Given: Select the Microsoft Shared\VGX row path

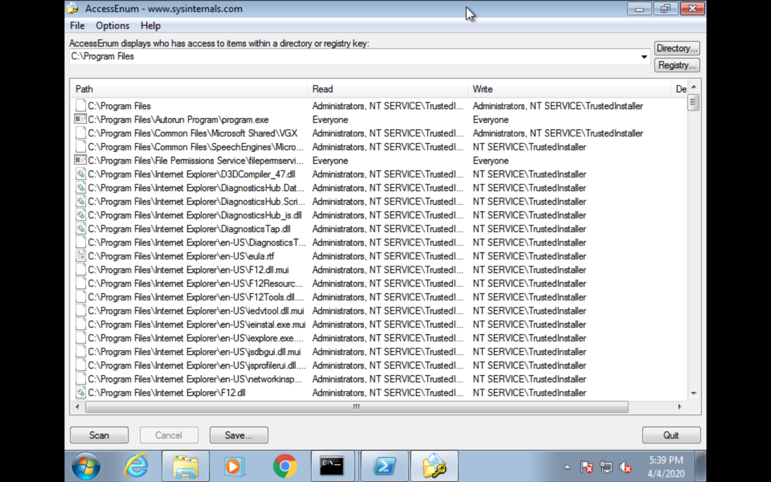Looking at the screenshot, I should (193, 133).
